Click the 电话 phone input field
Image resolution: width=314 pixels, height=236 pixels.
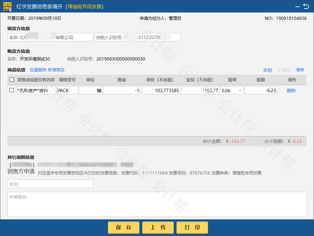tap(50, 184)
